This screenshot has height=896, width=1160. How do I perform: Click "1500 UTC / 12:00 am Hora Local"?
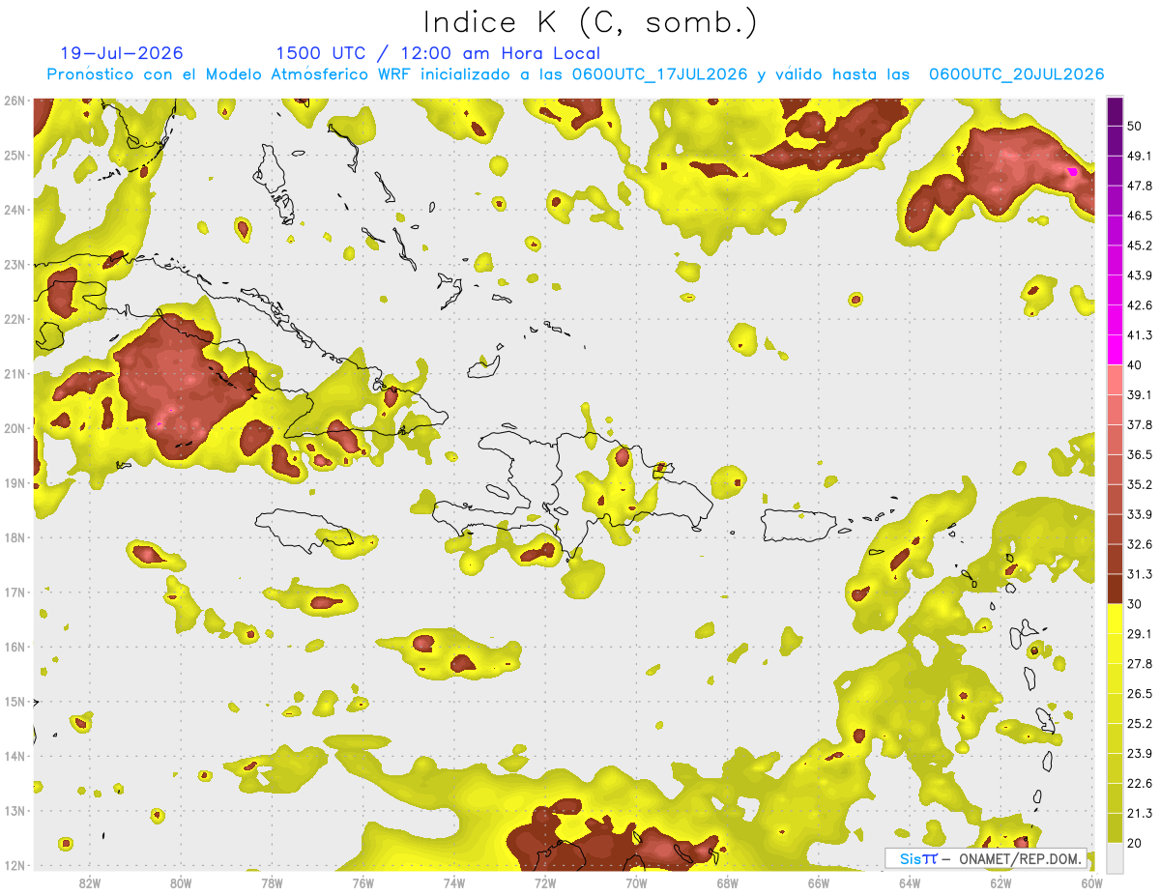pyautogui.click(x=438, y=53)
